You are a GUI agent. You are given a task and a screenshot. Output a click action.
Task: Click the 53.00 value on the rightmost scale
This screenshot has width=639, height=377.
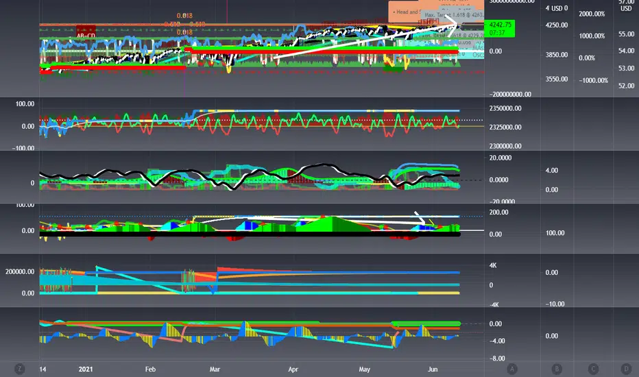[x=627, y=68]
